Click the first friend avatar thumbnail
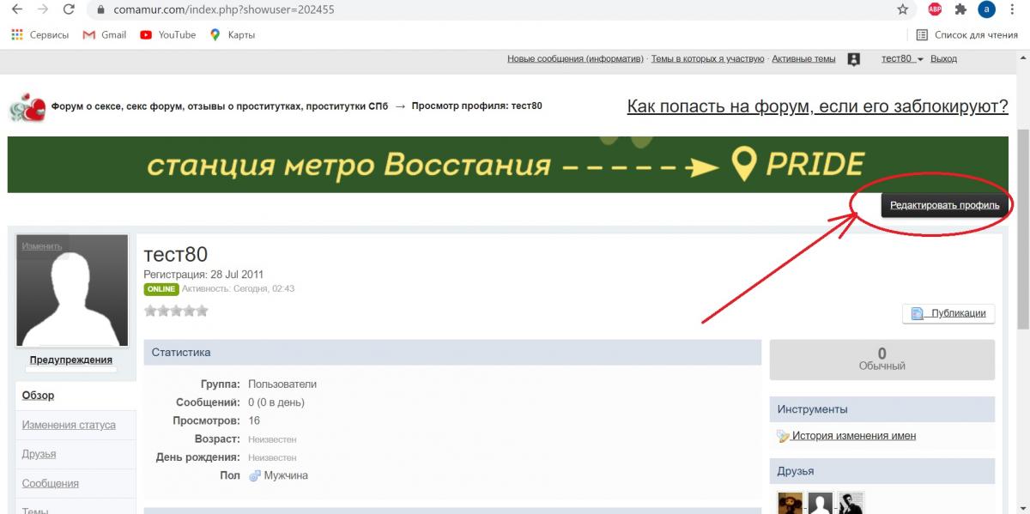Viewport: 1030px width, 514px height. [790, 504]
